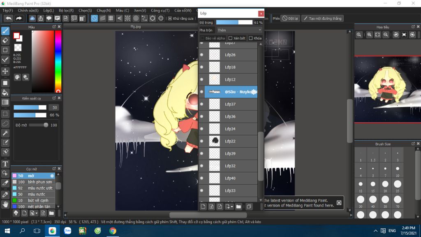Adjust the Độ trong opacity slider
This screenshot has width=421, height=237.
point(234,23)
